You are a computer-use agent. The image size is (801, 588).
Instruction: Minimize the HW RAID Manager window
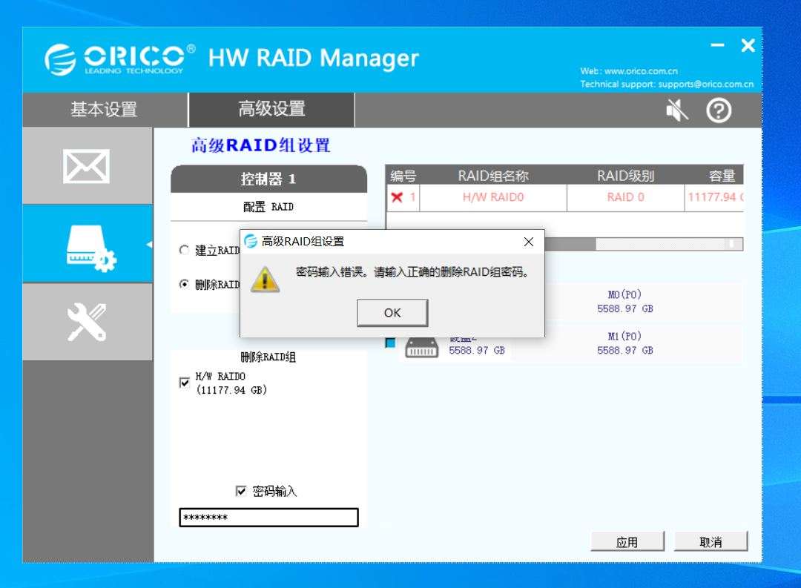pos(717,45)
